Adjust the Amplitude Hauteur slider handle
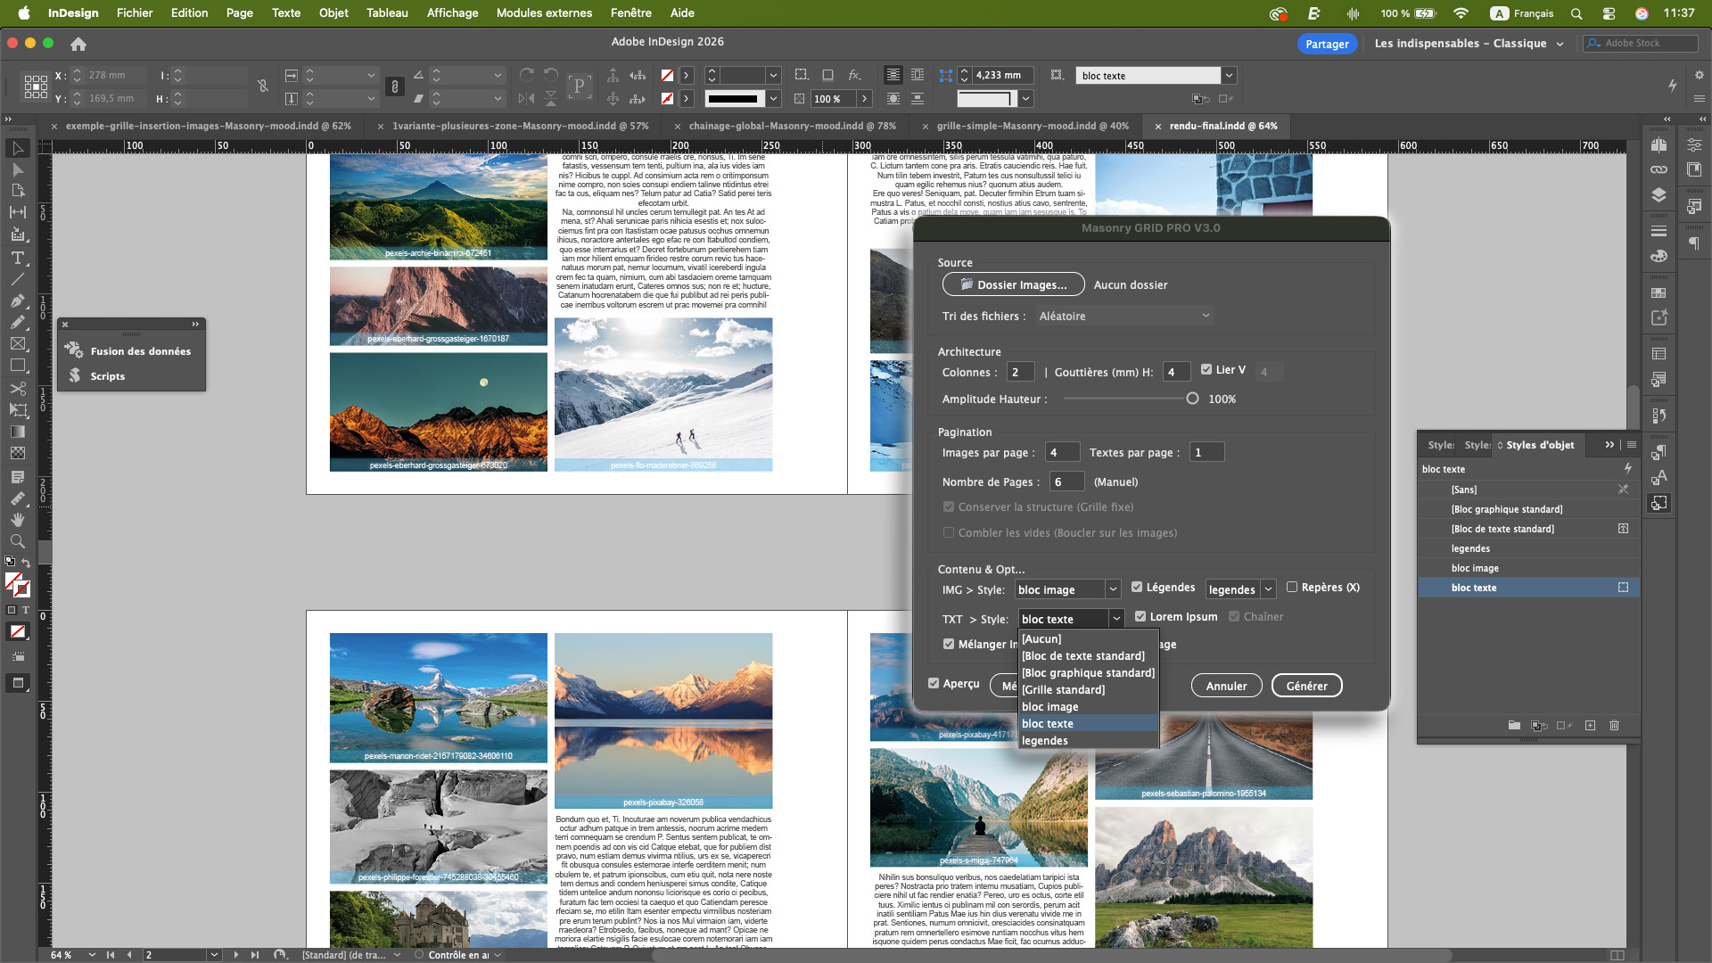The width and height of the screenshot is (1712, 963). [x=1192, y=399]
